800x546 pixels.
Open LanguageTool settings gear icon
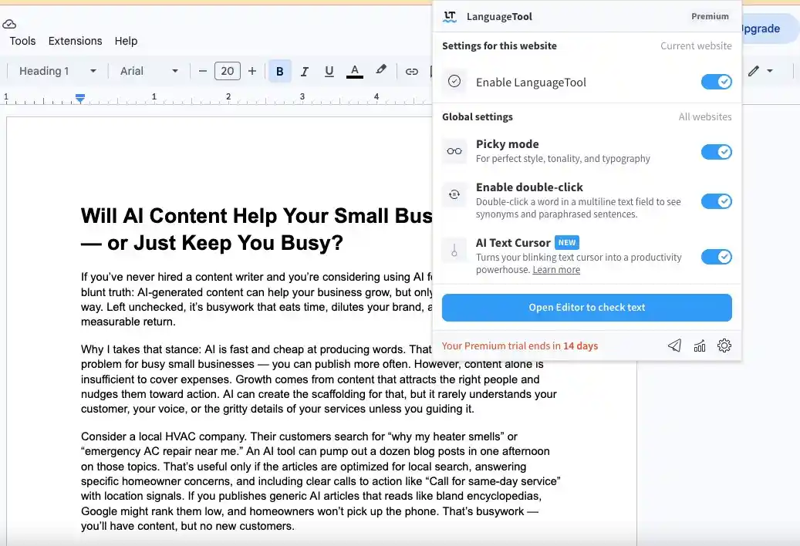click(x=724, y=345)
